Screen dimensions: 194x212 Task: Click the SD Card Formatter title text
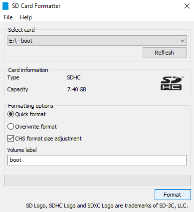[x=36, y=6]
